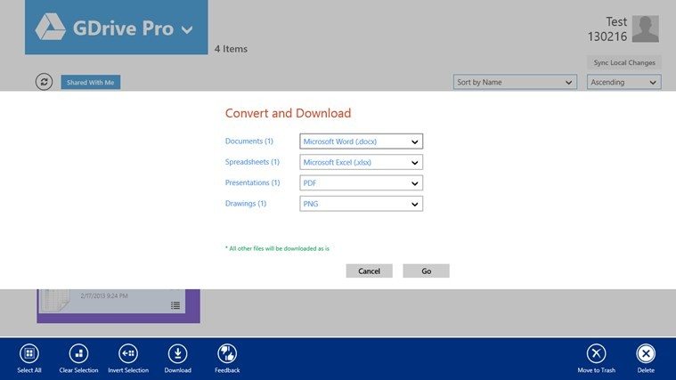Open the Ascending order dropdown

(623, 82)
